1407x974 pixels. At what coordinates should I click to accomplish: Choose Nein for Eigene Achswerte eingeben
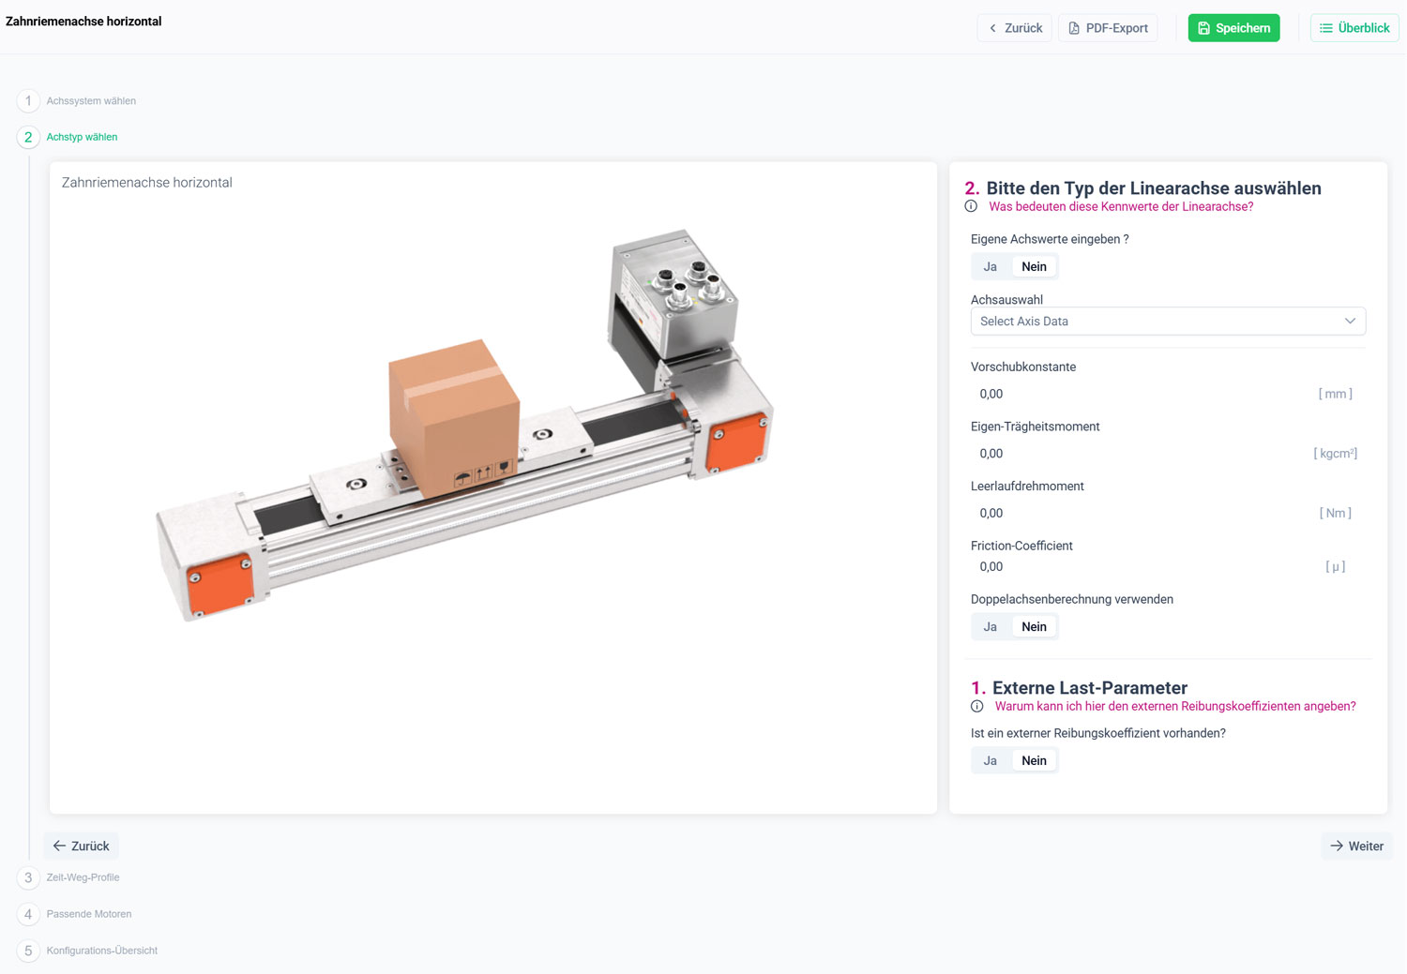coord(1034,266)
